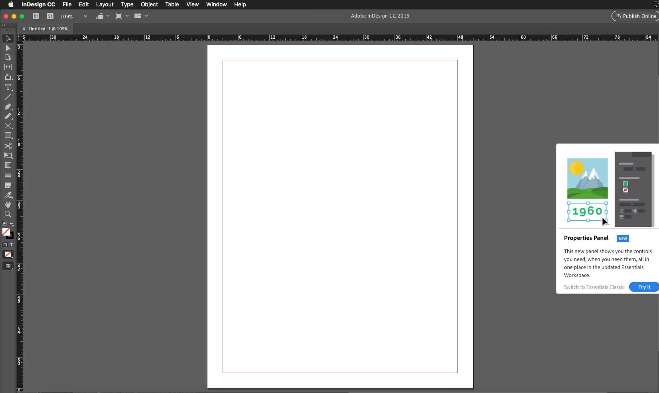Select the Page tool

tap(8, 57)
